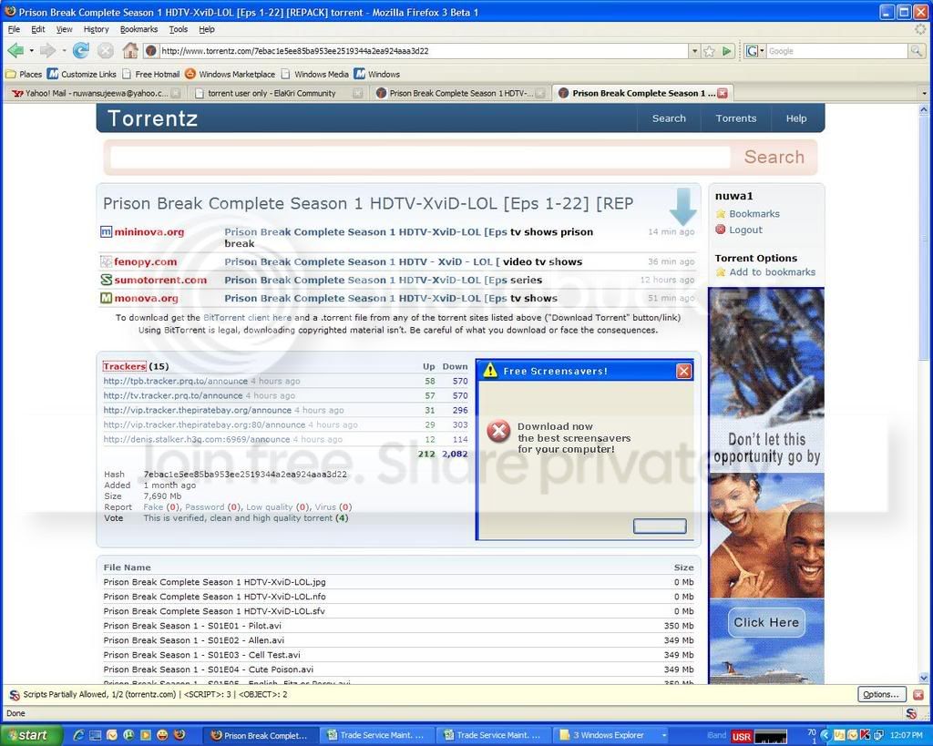Screen dimensions: 933x746
Task: Click the torrentz site favicon in address bar
Action: pos(151,51)
